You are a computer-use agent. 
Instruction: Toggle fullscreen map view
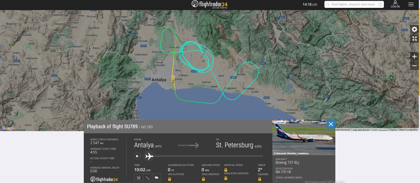tap(414, 39)
